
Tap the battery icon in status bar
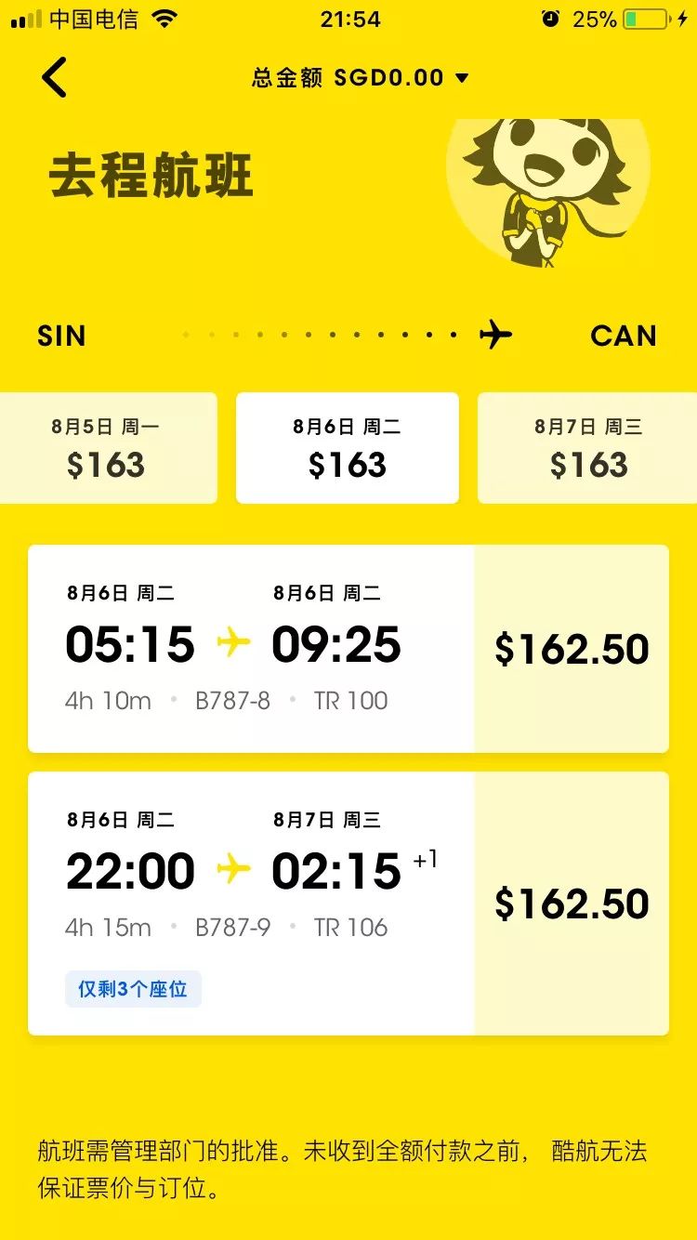point(646,19)
